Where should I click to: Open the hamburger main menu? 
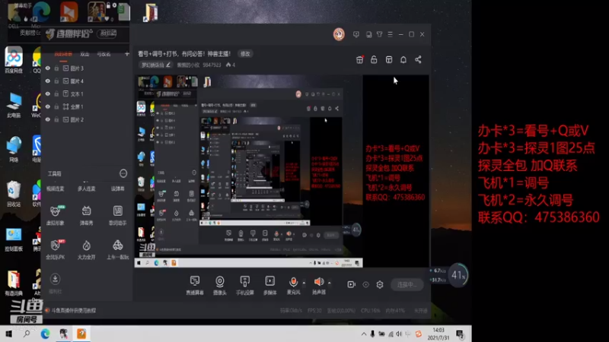click(x=390, y=34)
